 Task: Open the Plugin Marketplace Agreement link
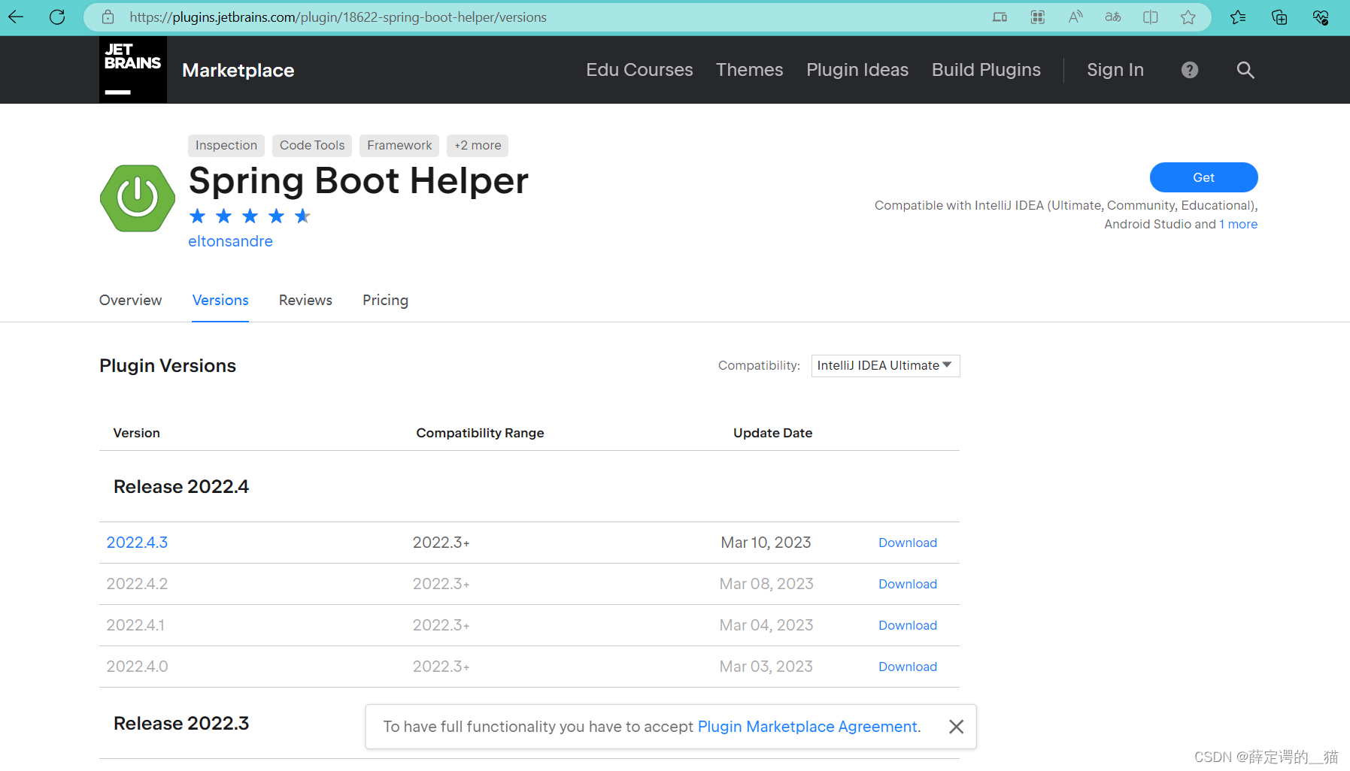coord(807,726)
